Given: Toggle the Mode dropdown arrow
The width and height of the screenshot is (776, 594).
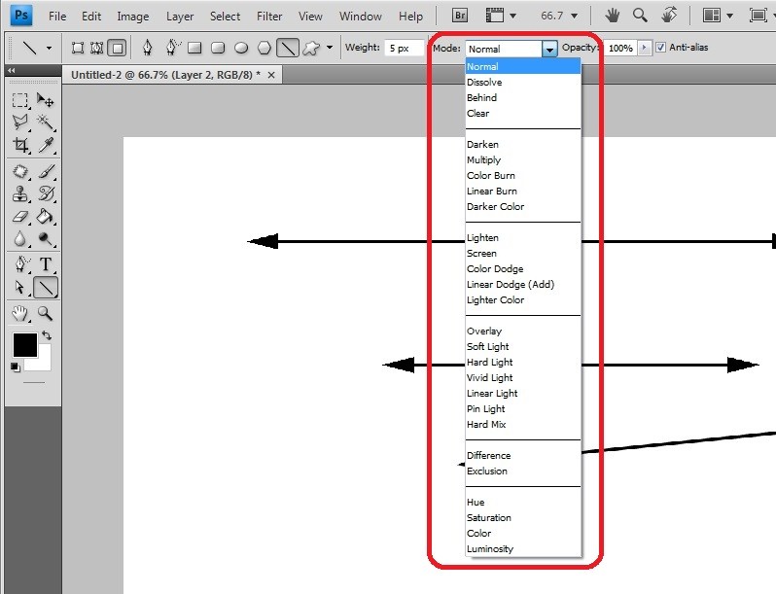Looking at the screenshot, I should click(549, 49).
